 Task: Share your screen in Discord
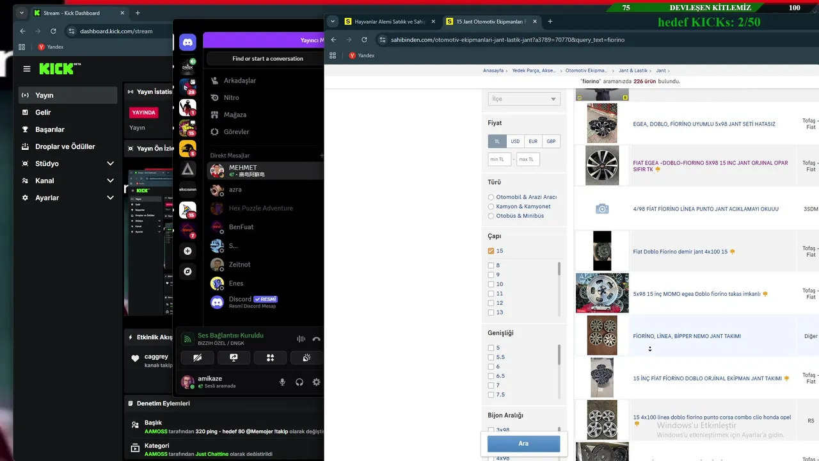[234, 358]
